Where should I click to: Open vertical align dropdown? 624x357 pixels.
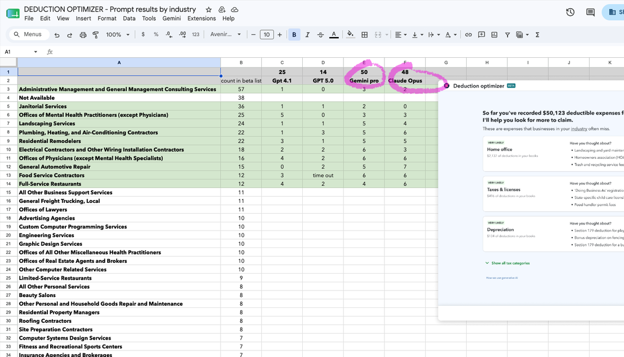[418, 35]
